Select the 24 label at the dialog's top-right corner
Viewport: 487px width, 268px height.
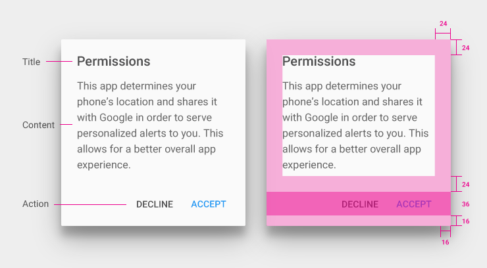pyautogui.click(x=465, y=48)
